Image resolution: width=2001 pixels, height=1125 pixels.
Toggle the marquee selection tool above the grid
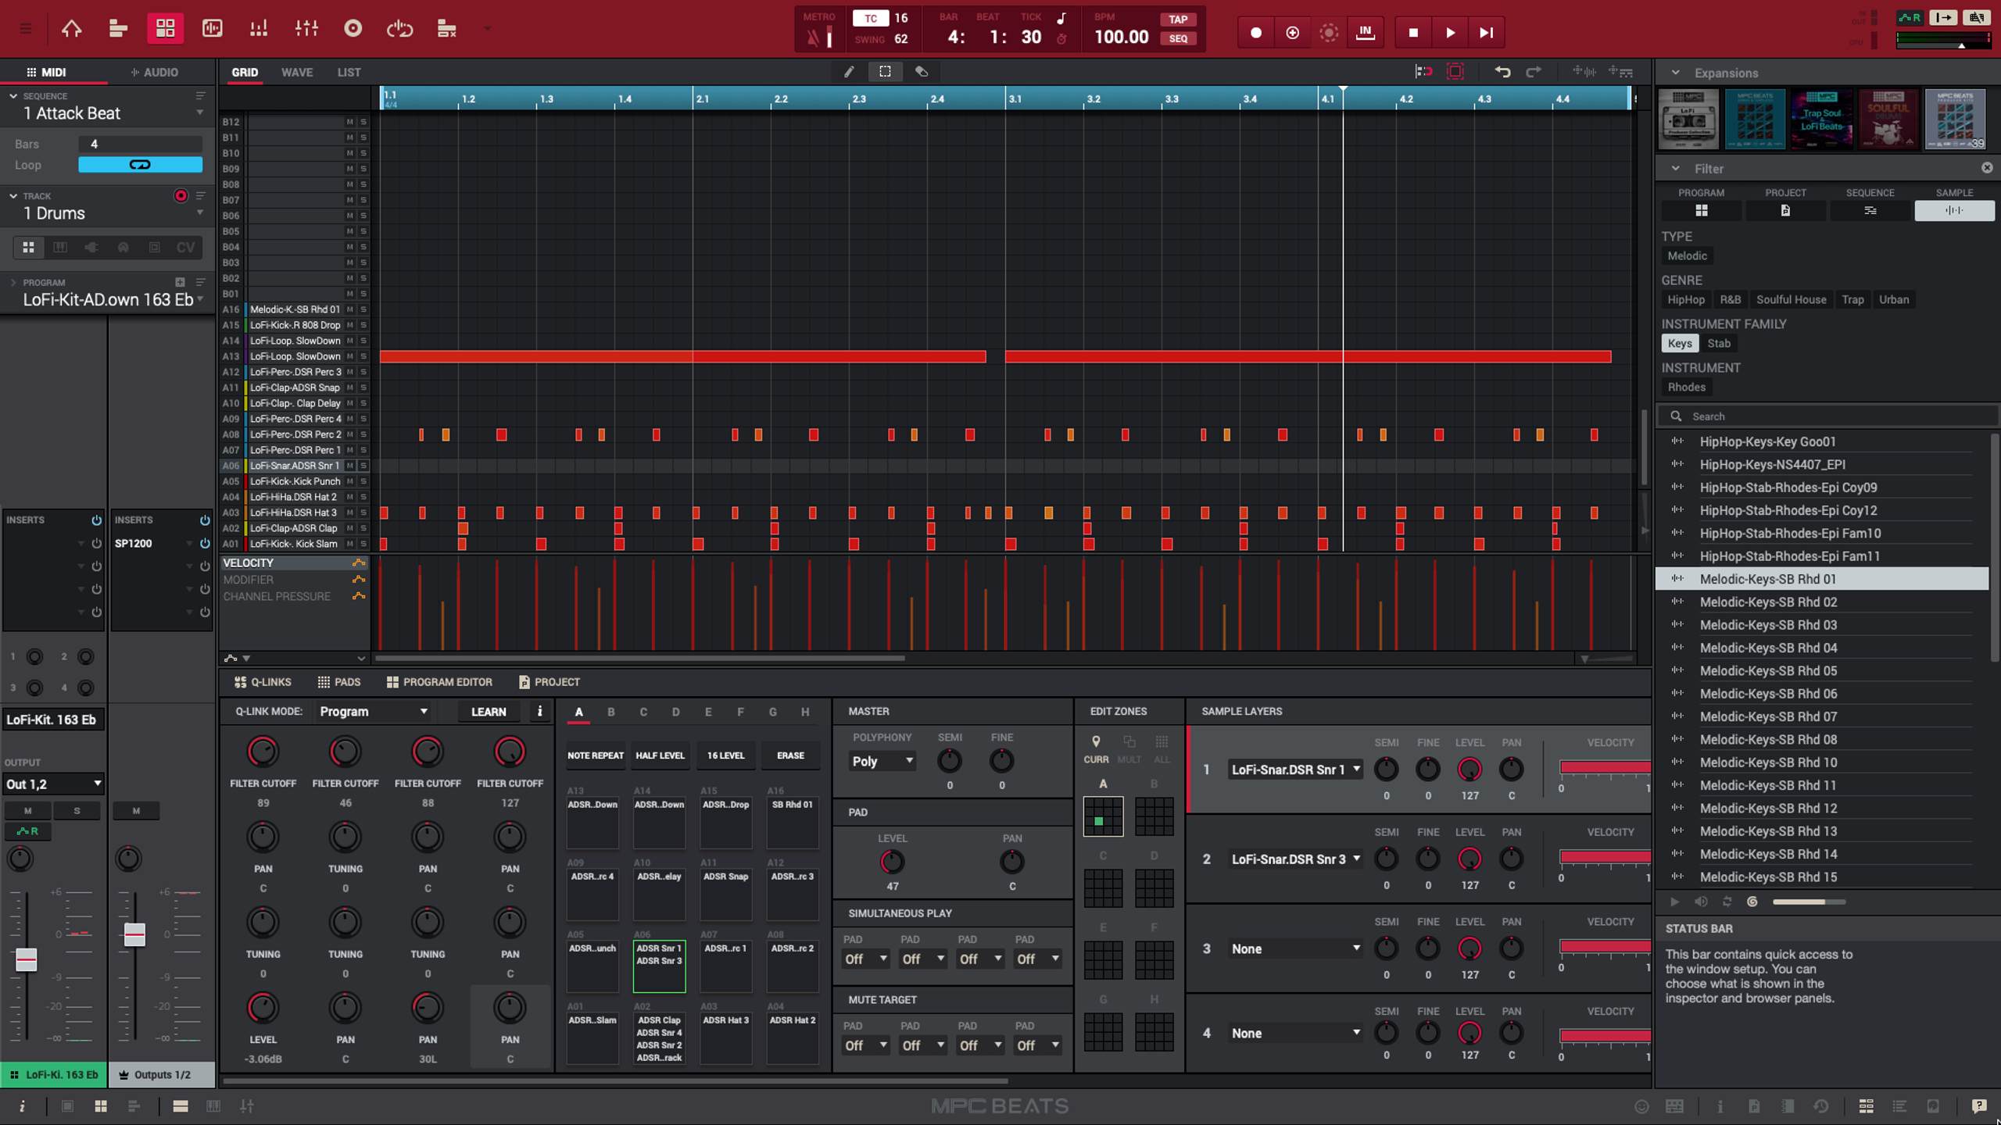pyautogui.click(x=886, y=71)
